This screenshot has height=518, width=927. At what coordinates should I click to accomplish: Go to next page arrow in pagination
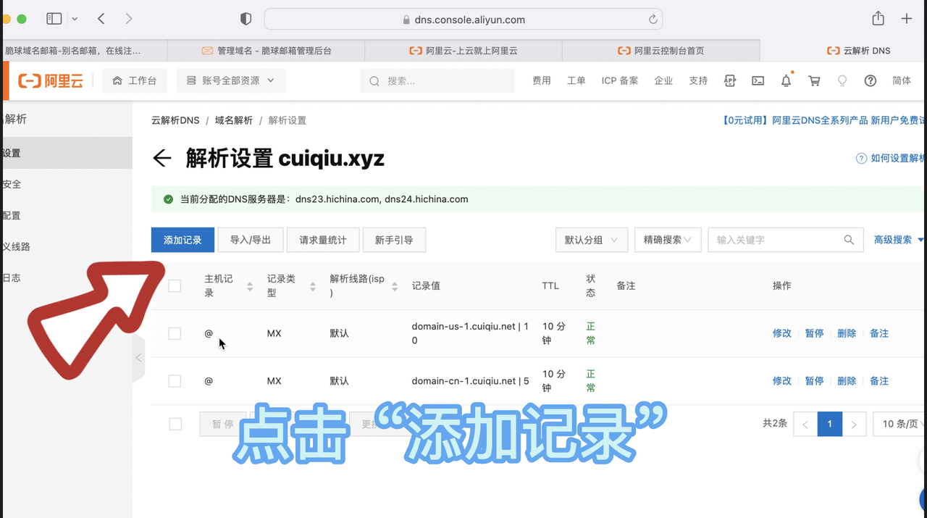coord(854,425)
